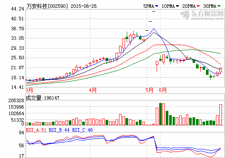Screen dimensions: 225x158
Task: Click the last red volume bar at right edge
Action: pos(221,115)
